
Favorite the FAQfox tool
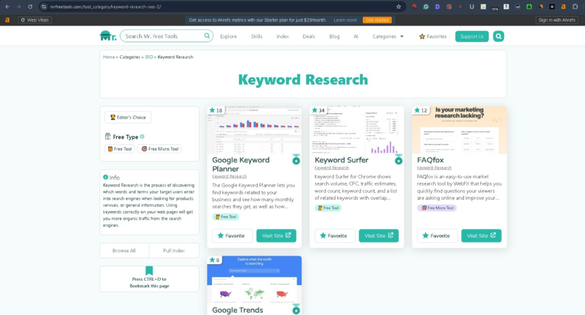tap(437, 236)
